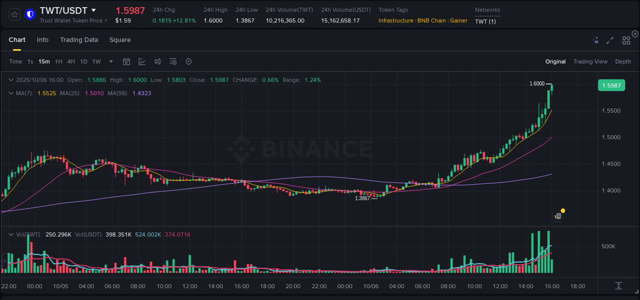Select the line chart style icon
Screen dimensions: 640x300
(141, 61)
